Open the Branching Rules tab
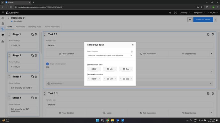This screenshot has height=123, width=220. point(35,27)
